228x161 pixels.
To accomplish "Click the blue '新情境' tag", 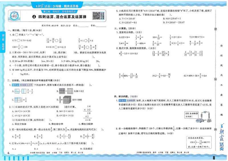I will (x=122, y=100).
